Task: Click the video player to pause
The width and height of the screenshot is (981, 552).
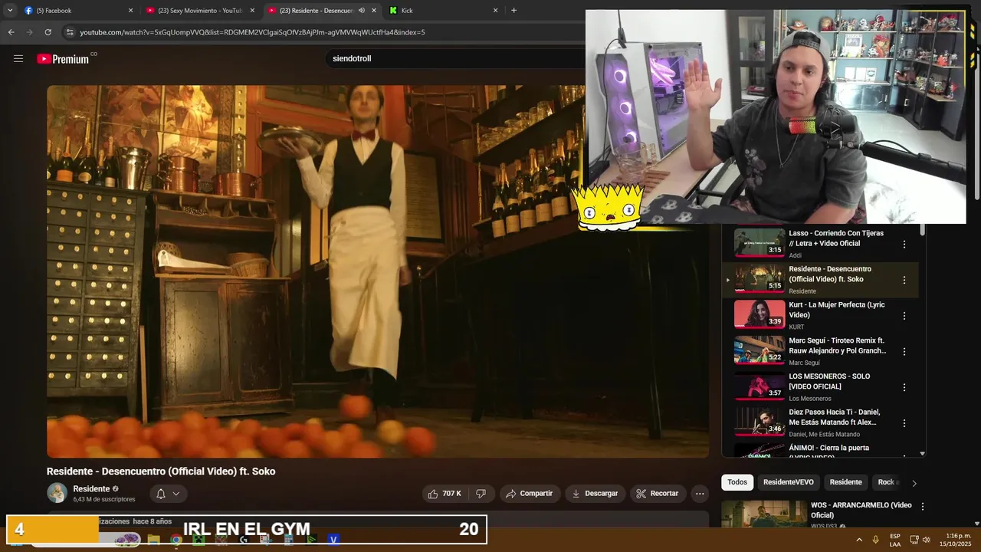Action: click(378, 271)
